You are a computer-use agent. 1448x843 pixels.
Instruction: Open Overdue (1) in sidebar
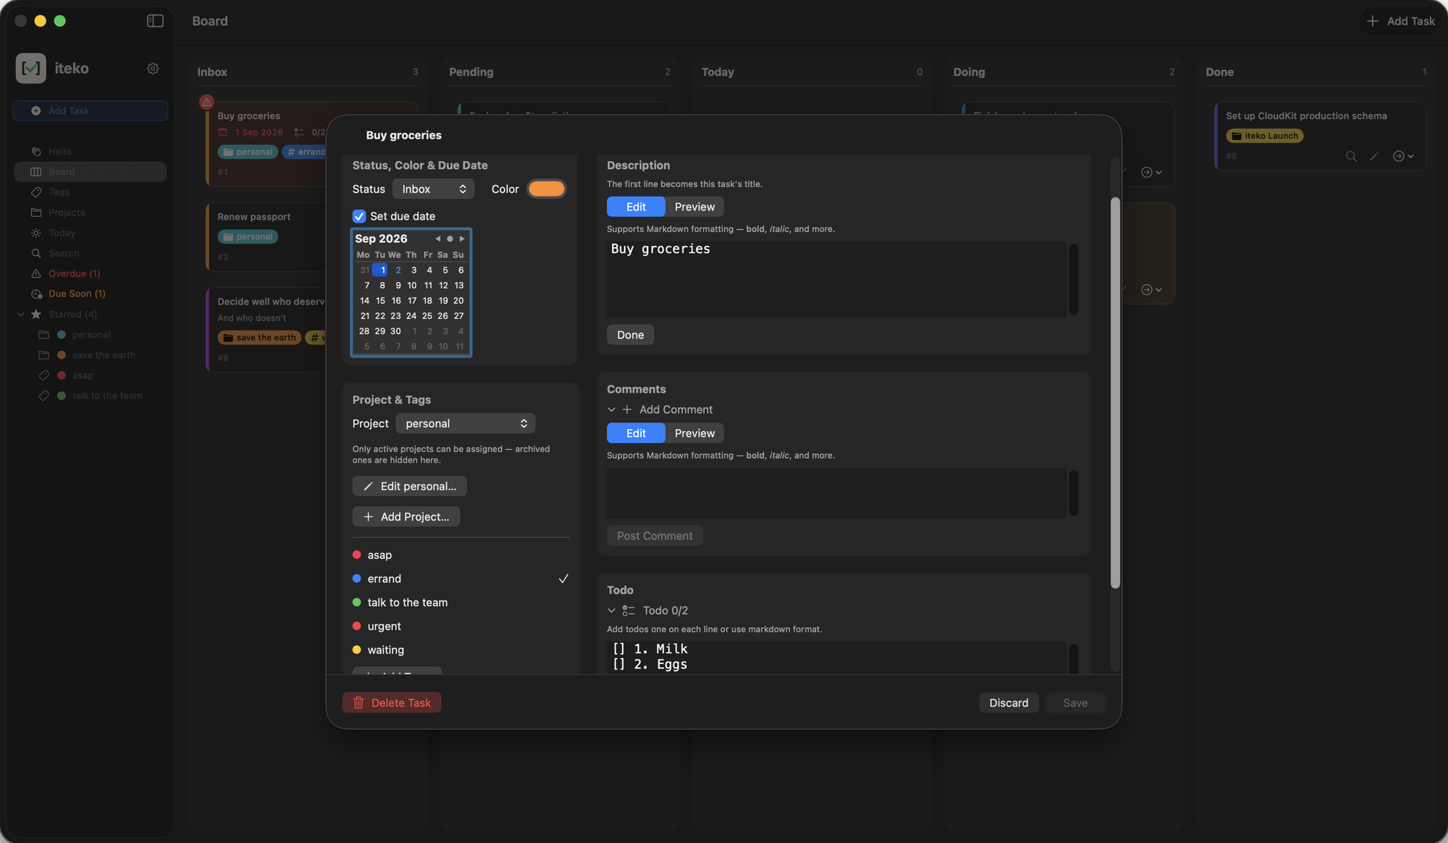[x=74, y=274]
